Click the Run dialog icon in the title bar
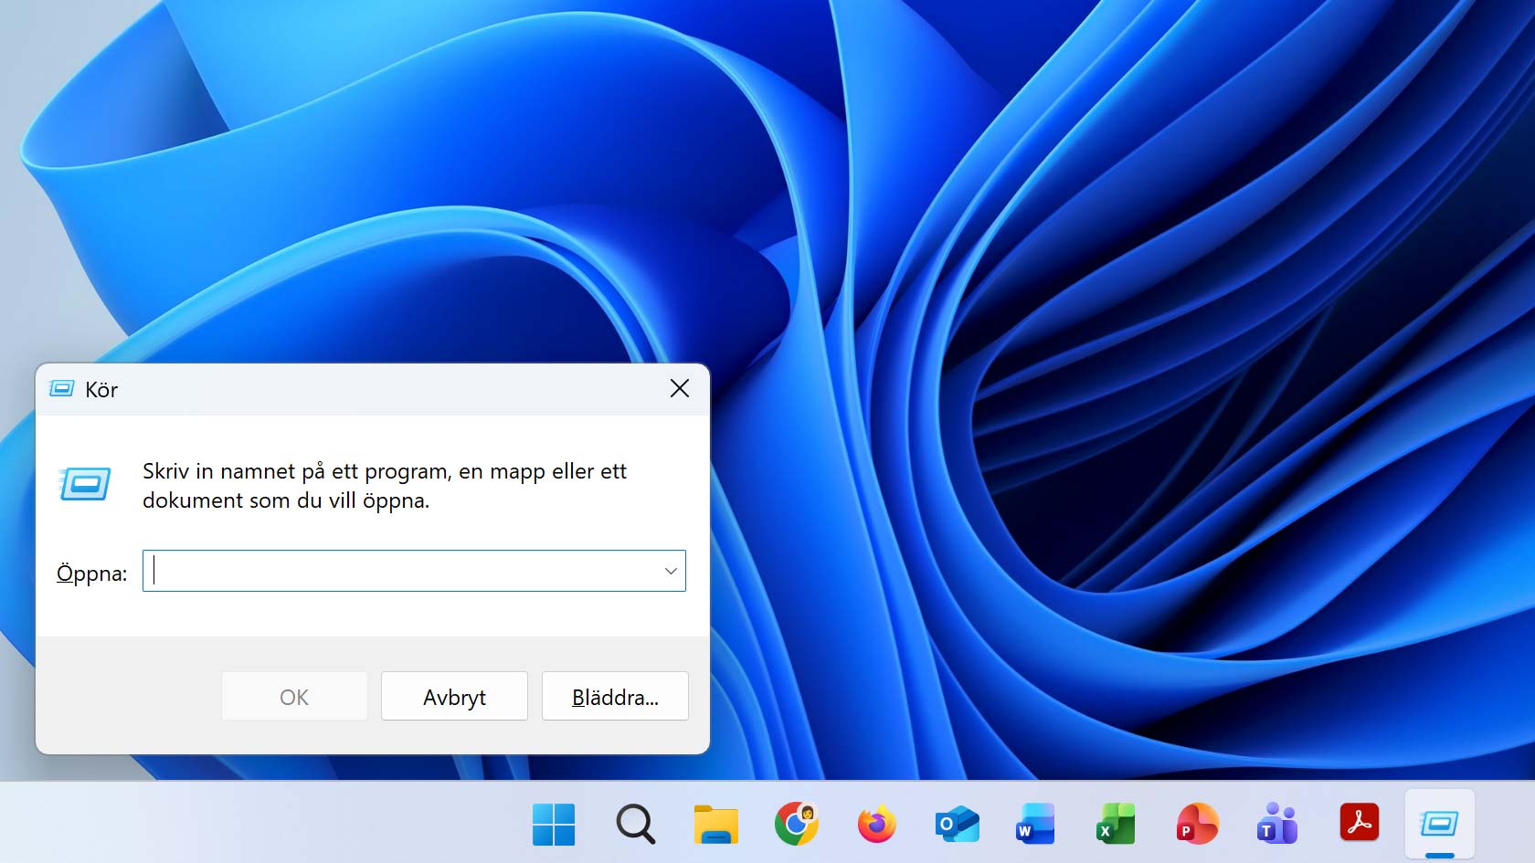 click(60, 388)
